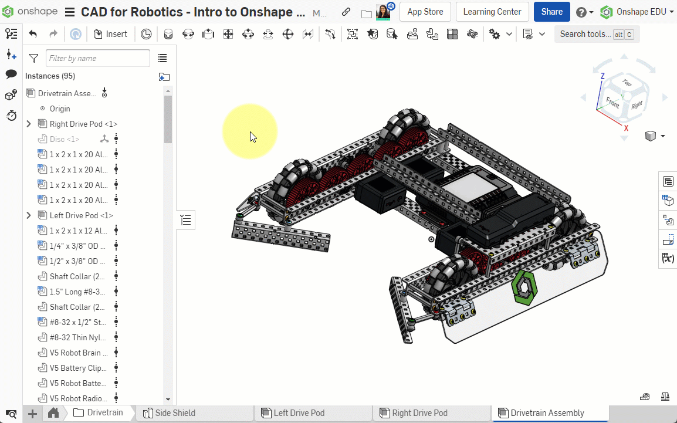
Task: Click the blue Share button
Action: coord(551,12)
